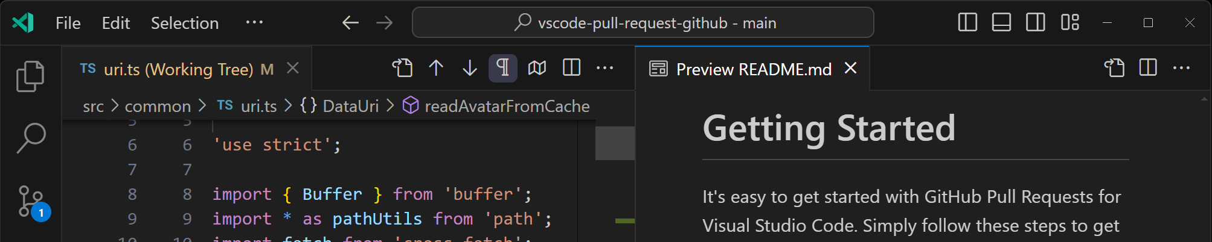
Task: Open More Actions for the diff editor
Action: point(605,68)
